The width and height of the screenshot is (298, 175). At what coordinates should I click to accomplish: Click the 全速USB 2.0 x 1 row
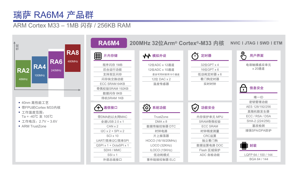pyautogui.click(x=113, y=122)
